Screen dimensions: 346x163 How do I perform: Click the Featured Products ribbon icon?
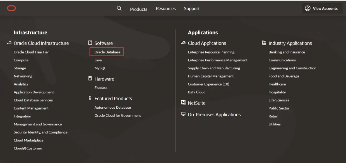pos(90,98)
